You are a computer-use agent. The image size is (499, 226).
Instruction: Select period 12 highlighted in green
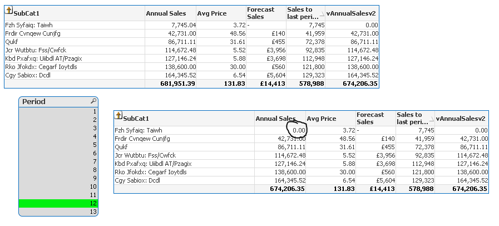coord(58,204)
